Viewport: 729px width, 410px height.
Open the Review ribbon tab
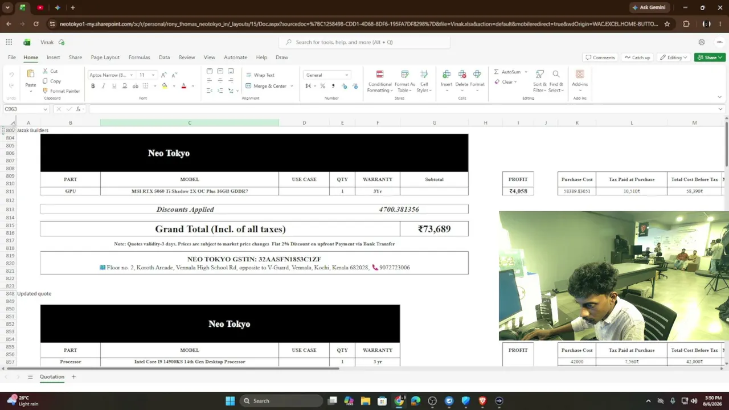187,58
